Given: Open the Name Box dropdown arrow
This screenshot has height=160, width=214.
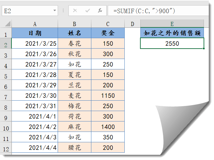Looking at the screenshot, I should click(x=55, y=11).
